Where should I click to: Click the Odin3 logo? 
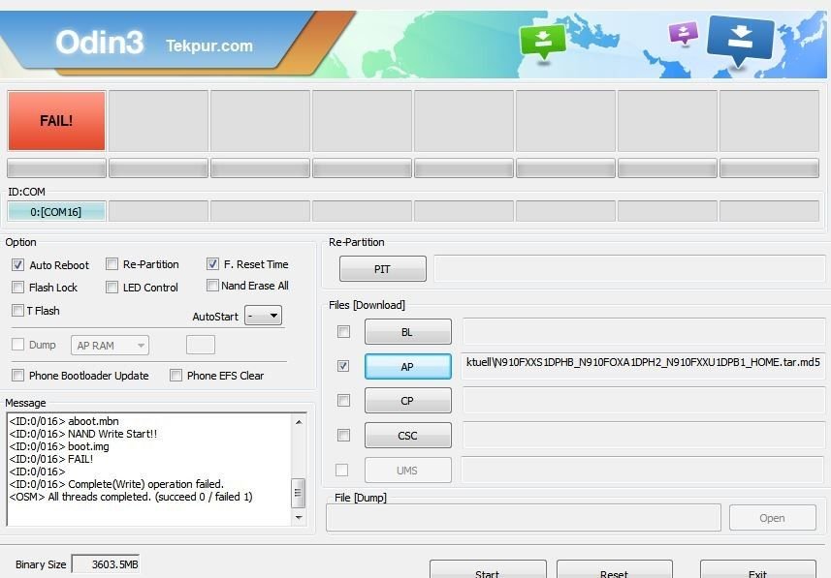tap(100, 42)
